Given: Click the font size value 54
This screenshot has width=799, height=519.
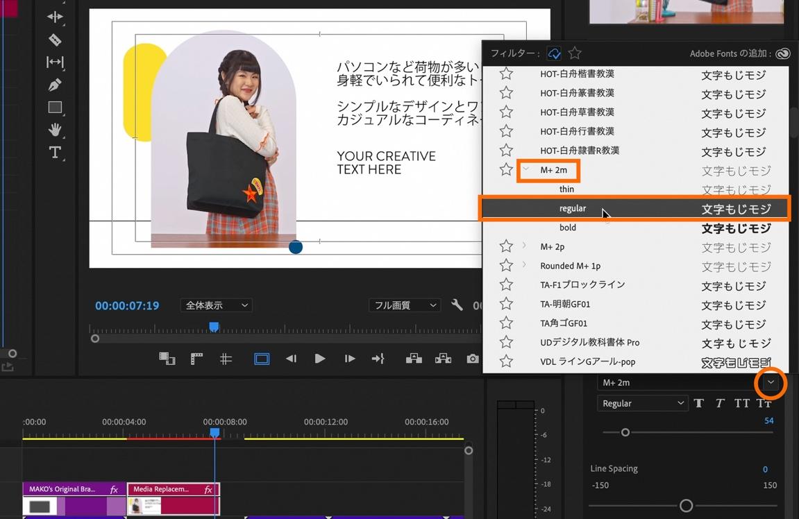Looking at the screenshot, I should 769,420.
